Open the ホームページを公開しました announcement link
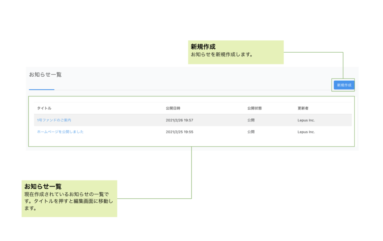This screenshot has height=241, width=383. (x=60, y=132)
